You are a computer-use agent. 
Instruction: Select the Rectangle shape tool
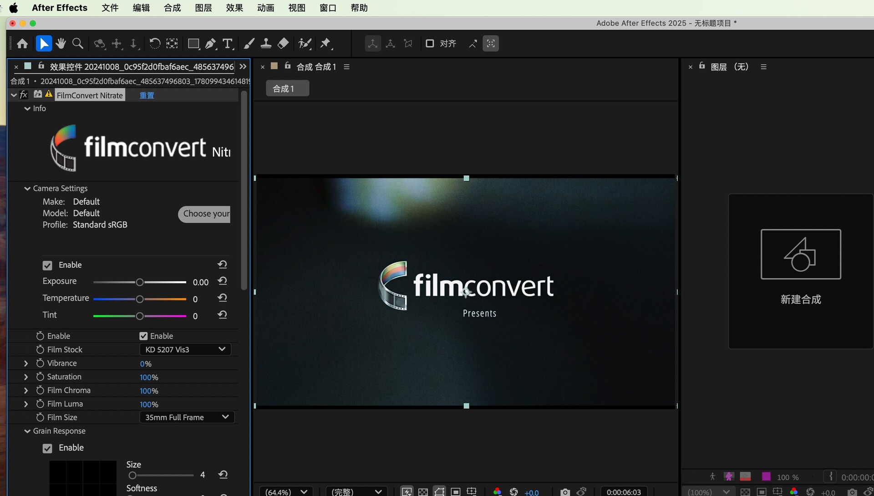pyautogui.click(x=193, y=44)
